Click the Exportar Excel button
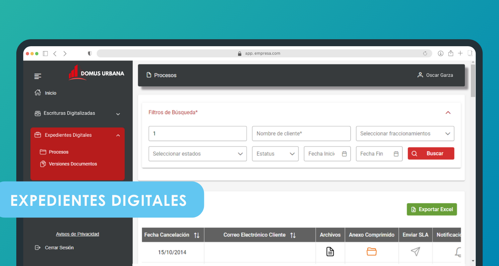The height and width of the screenshot is (266, 499). pyautogui.click(x=431, y=209)
